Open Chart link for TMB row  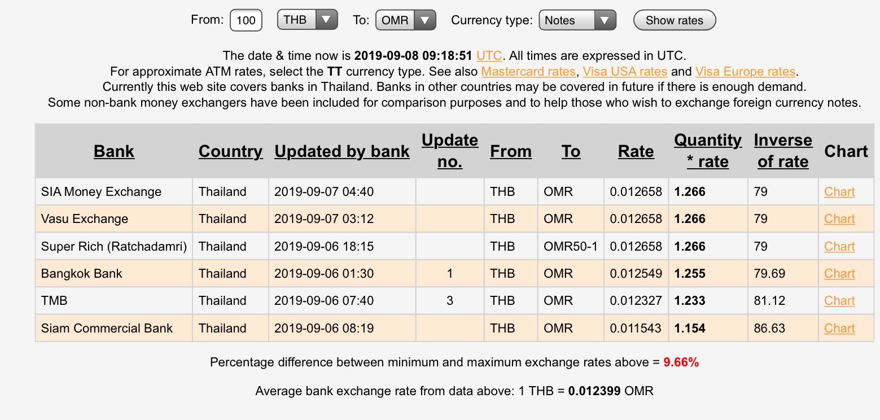point(839,300)
